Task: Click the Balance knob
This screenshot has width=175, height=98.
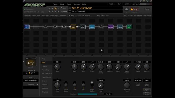Action: tap(147, 67)
